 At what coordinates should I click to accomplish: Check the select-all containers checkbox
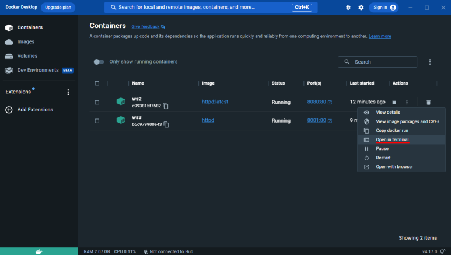click(x=97, y=83)
